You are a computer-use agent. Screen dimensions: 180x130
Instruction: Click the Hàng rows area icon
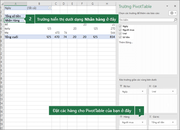pos(121,117)
